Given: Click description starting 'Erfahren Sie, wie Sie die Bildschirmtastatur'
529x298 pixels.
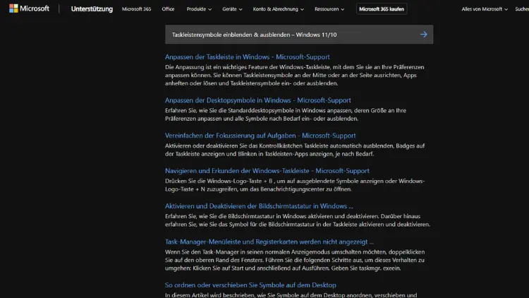Looking at the screenshot, I should (x=298, y=220).
